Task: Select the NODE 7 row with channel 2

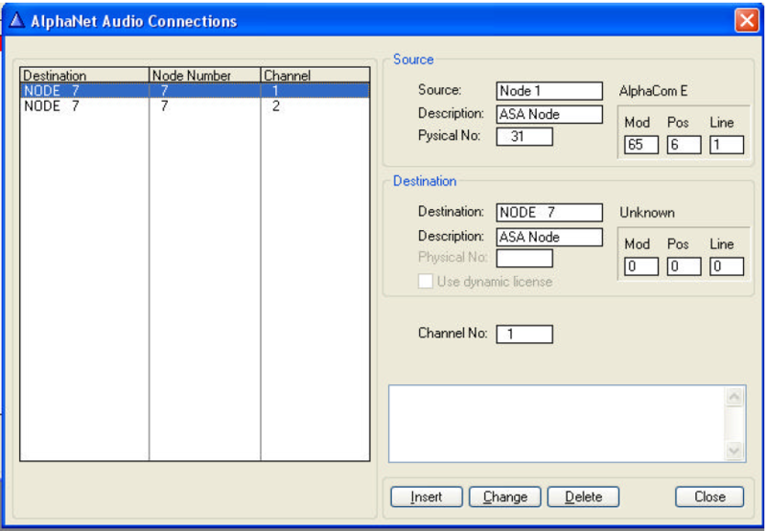Action: point(195,105)
